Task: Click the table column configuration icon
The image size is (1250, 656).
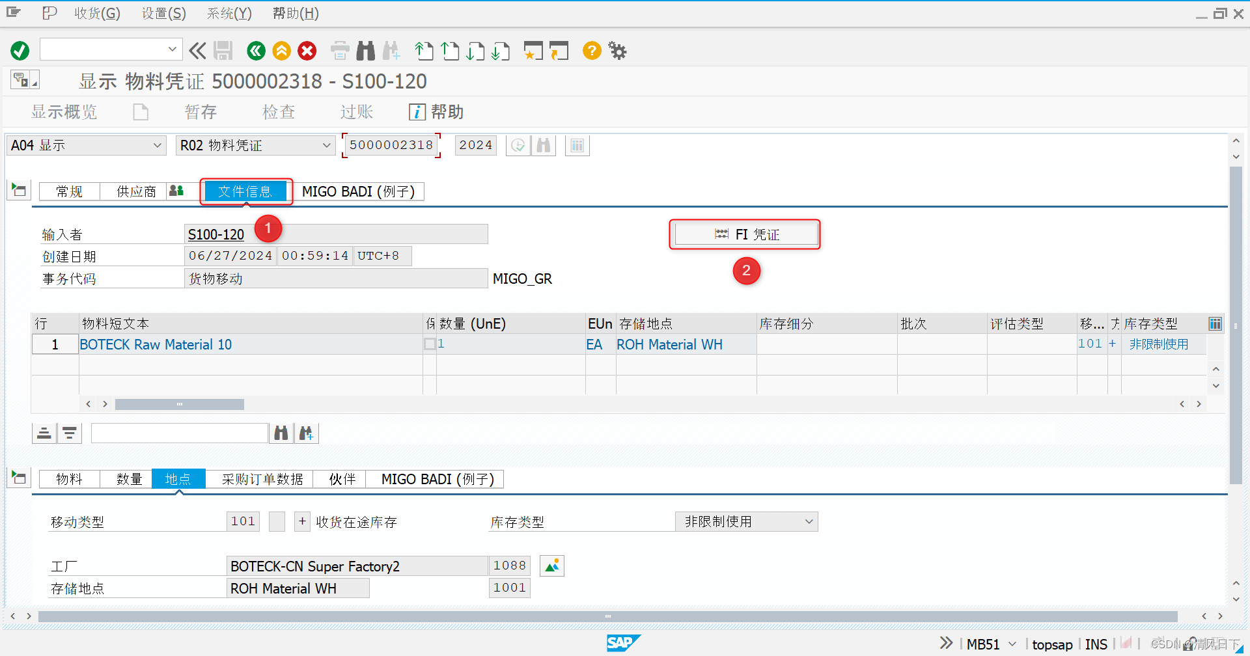Action: [1215, 323]
